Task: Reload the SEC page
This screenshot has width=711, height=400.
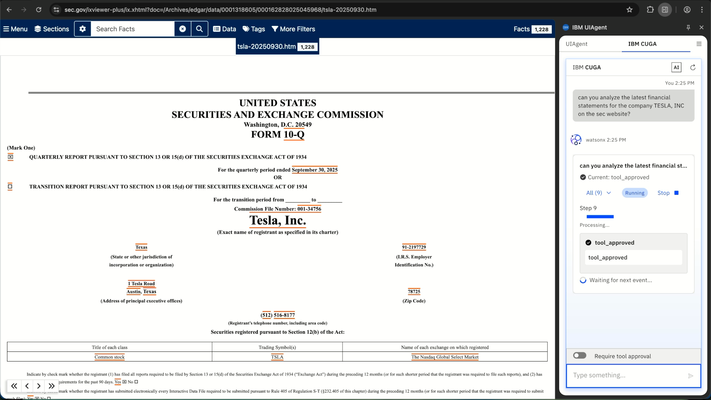Action: 39,10
